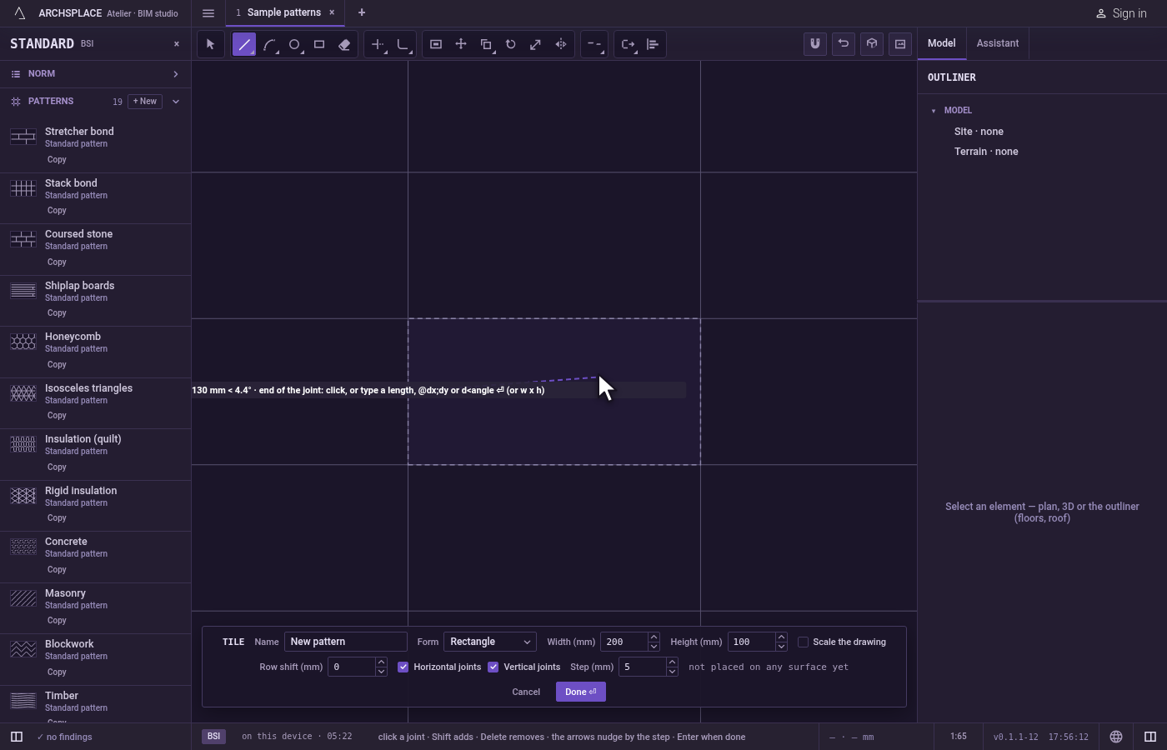Increase the Width value stepper
This screenshot has height=750, width=1167.
(x=654, y=637)
